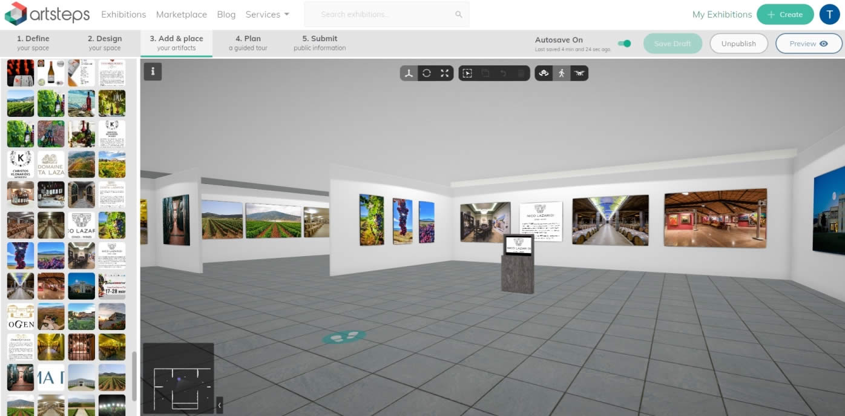
Task: Switch to walking person navigation mode
Action: (562, 73)
